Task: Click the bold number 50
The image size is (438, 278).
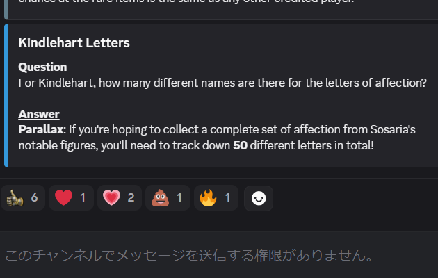Action: pos(241,145)
